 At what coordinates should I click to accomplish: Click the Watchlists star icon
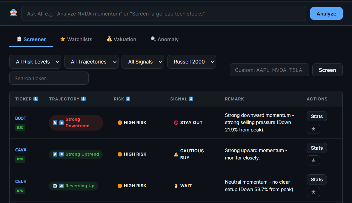click(63, 39)
